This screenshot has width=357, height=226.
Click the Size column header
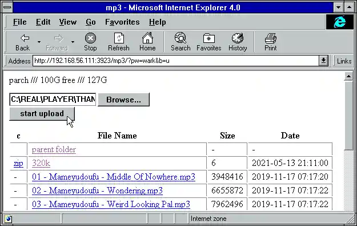point(227,136)
